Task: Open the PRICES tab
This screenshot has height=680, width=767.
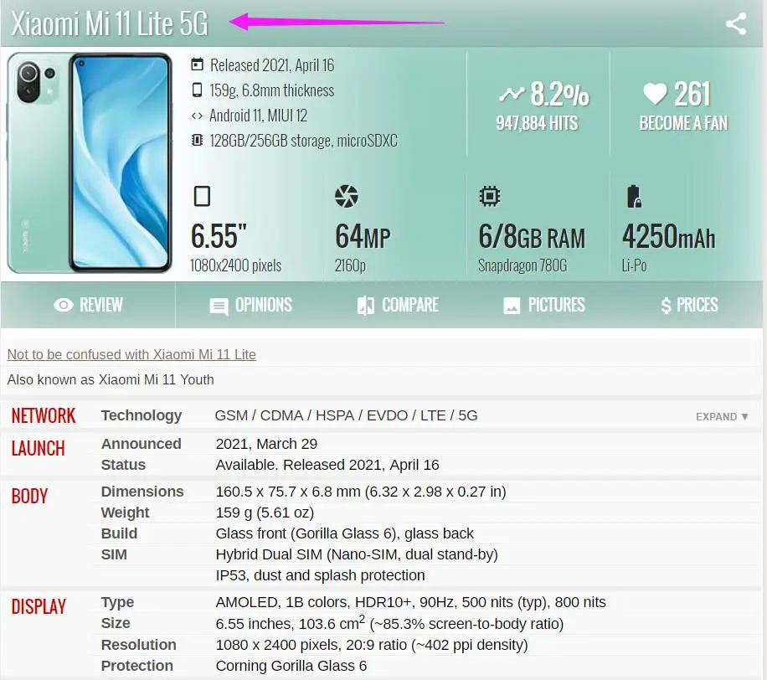Action: click(690, 305)
